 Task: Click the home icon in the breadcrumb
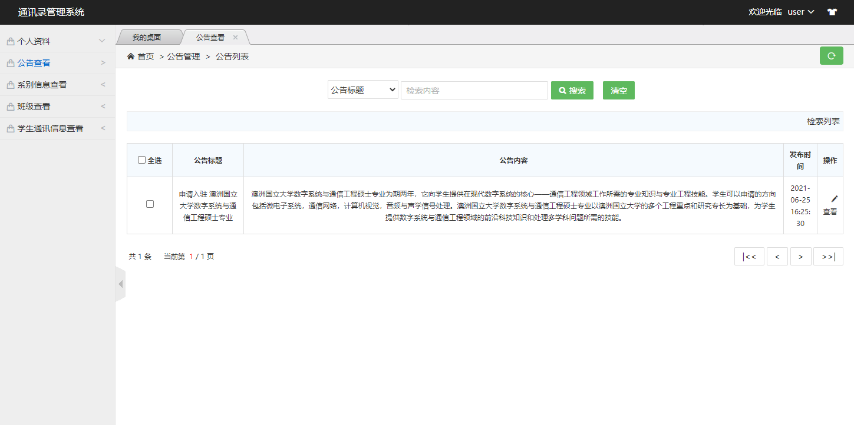pyautogui.click(x=130, y=55)
